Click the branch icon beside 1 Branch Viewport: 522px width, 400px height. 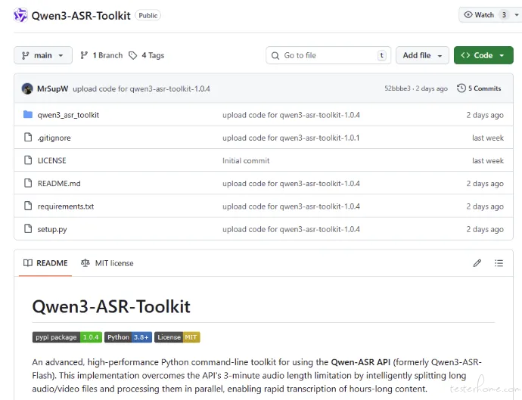pos(85,55)
